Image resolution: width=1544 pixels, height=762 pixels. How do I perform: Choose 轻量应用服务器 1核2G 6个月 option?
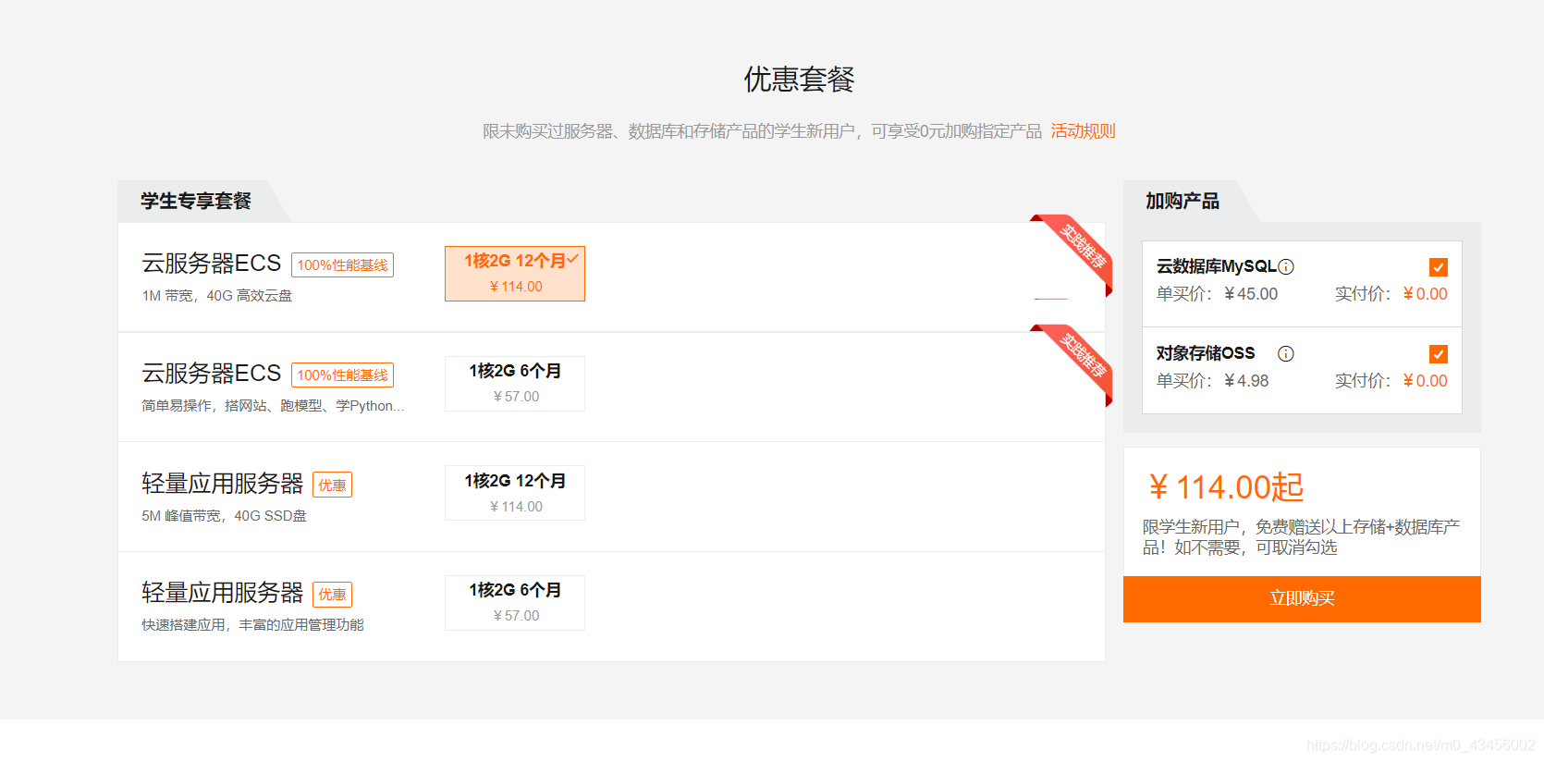click(515, 603)
